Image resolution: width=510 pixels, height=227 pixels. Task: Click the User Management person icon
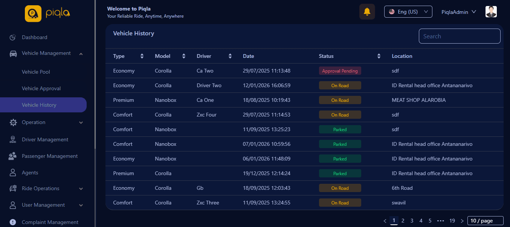click(x=13, y=205)
